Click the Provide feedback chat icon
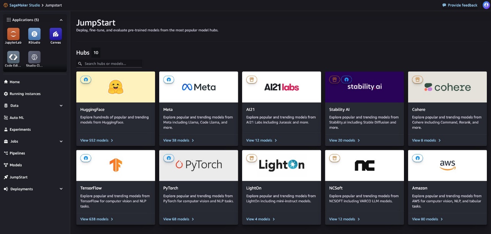This screenshot has height=234, width=491. pos(444,5)
